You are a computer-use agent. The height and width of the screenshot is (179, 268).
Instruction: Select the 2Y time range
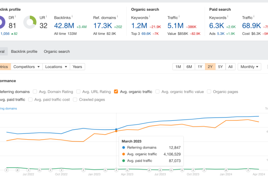tap(210, 67)
